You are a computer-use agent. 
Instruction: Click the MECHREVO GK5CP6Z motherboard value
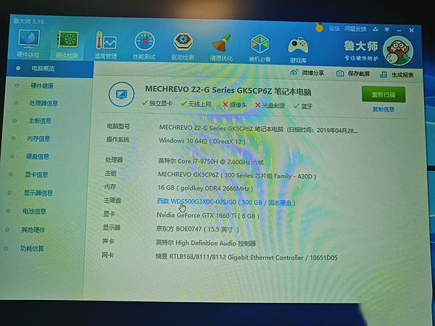click(x=237, y=175)
